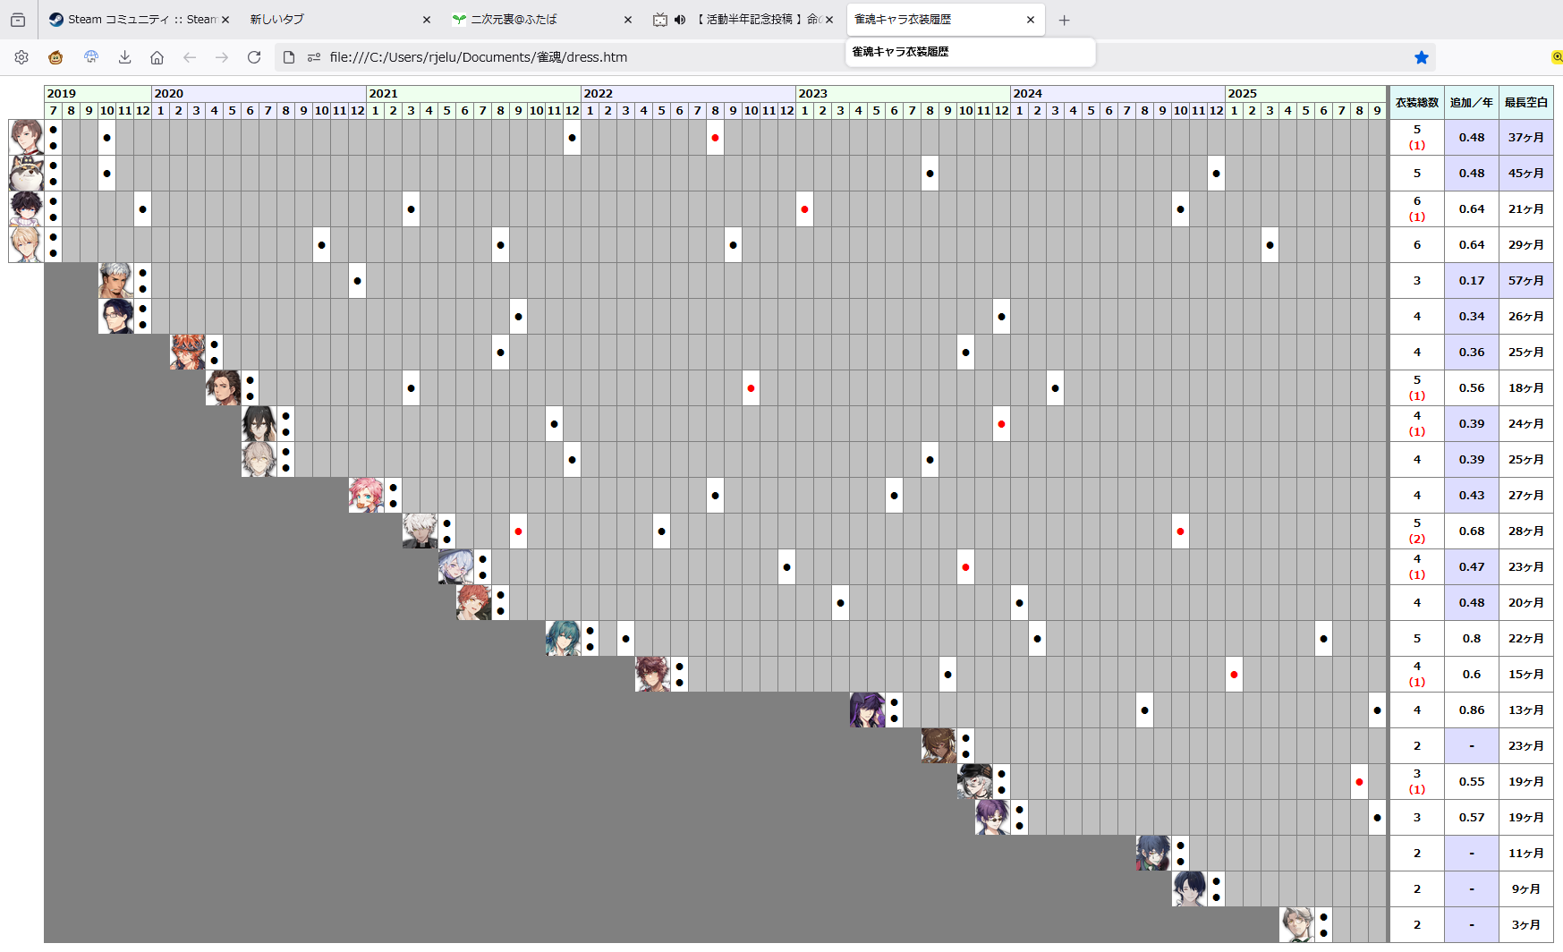Open a new tab with plus button
Screen dimensions: 1563x952
pyautogui.click(x=1064, y=20)
